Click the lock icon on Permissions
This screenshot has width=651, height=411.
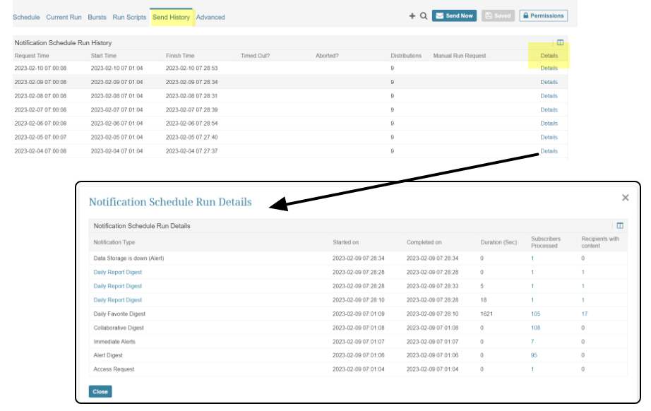(525, 14)
